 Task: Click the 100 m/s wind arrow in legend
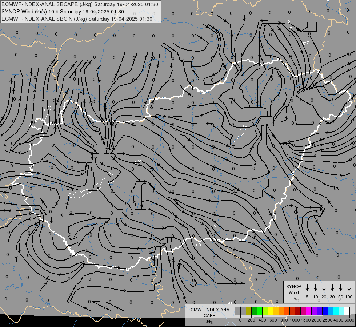(x=349, y=287)
